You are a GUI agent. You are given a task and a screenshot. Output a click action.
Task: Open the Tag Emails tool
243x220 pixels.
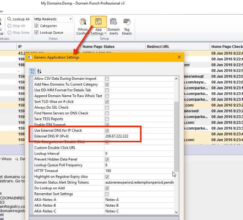click(127, 26)
